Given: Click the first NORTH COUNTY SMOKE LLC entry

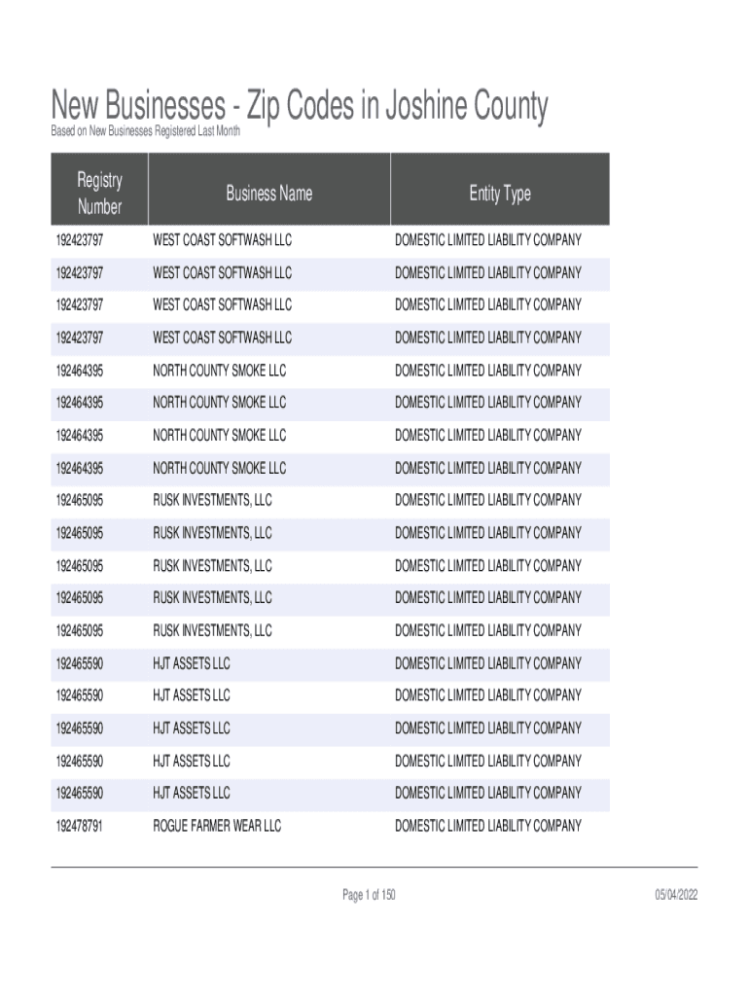Looking at the screenshot, I should (220, 371).
